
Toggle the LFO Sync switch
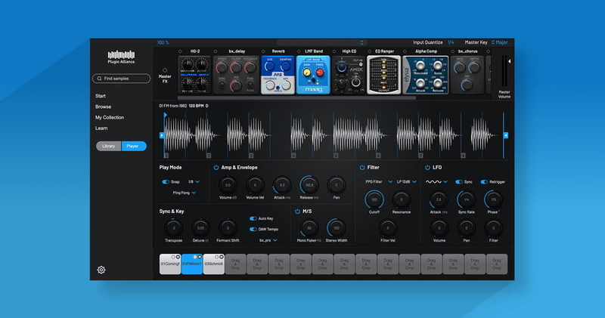(x=459, y=182)
